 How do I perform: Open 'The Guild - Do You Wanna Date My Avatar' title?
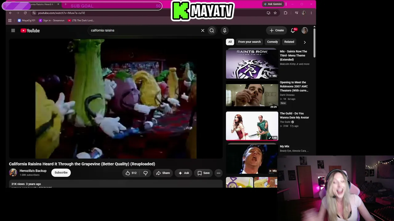pos(294,115)
